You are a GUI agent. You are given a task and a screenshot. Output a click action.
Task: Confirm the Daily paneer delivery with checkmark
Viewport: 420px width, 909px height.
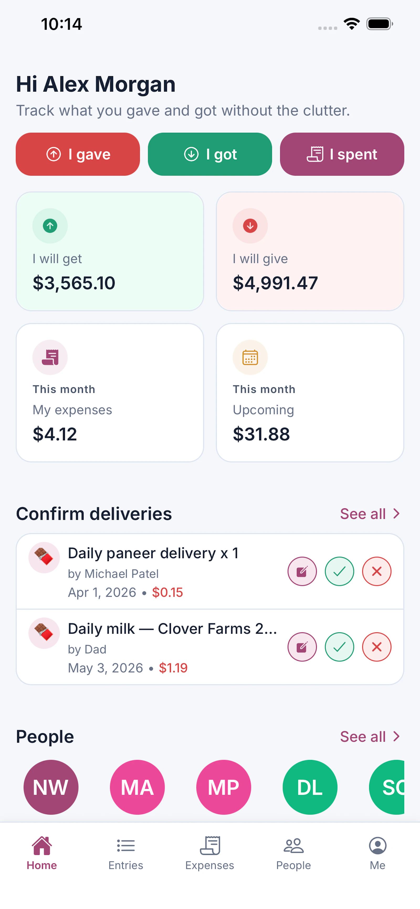click(x=339, y=571)
